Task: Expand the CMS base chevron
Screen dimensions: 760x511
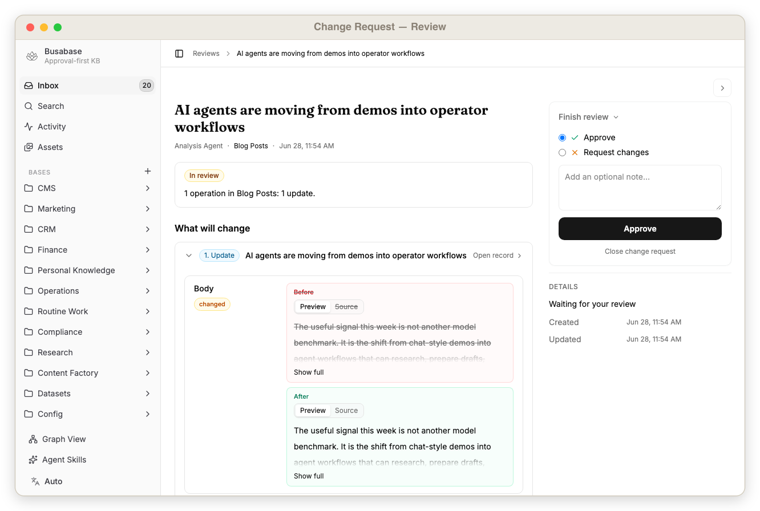Action: click(x=148, y=188)
